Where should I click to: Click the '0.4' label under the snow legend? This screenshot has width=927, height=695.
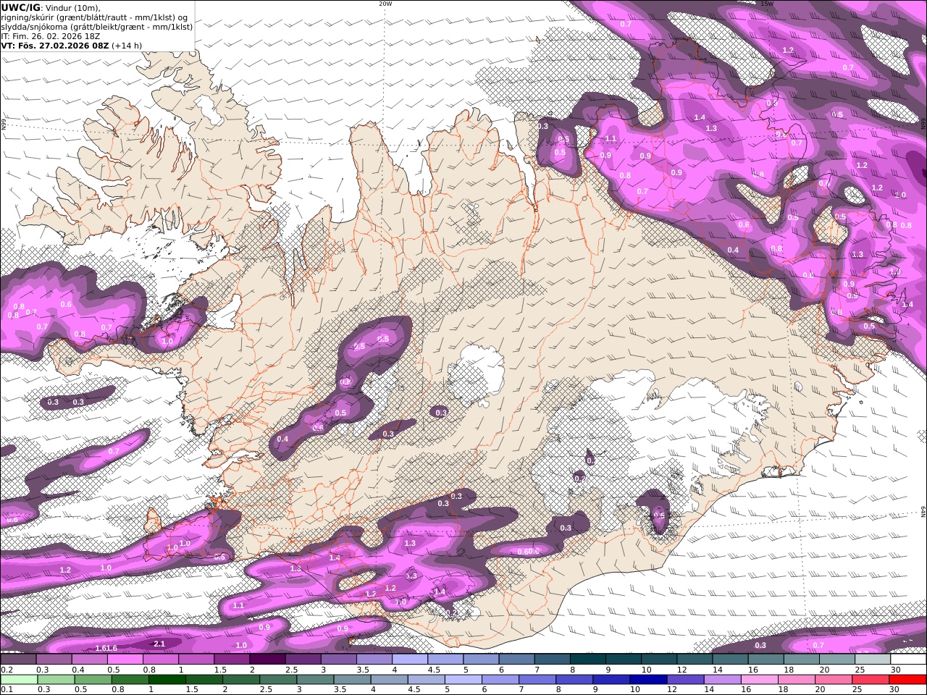pos(77,670)
